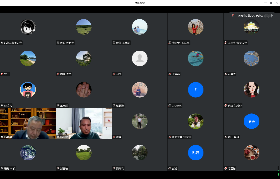The width and height of the screenshot is (280, 179).
Task: Select the gray default silhouette avatar
Action: 139,59
